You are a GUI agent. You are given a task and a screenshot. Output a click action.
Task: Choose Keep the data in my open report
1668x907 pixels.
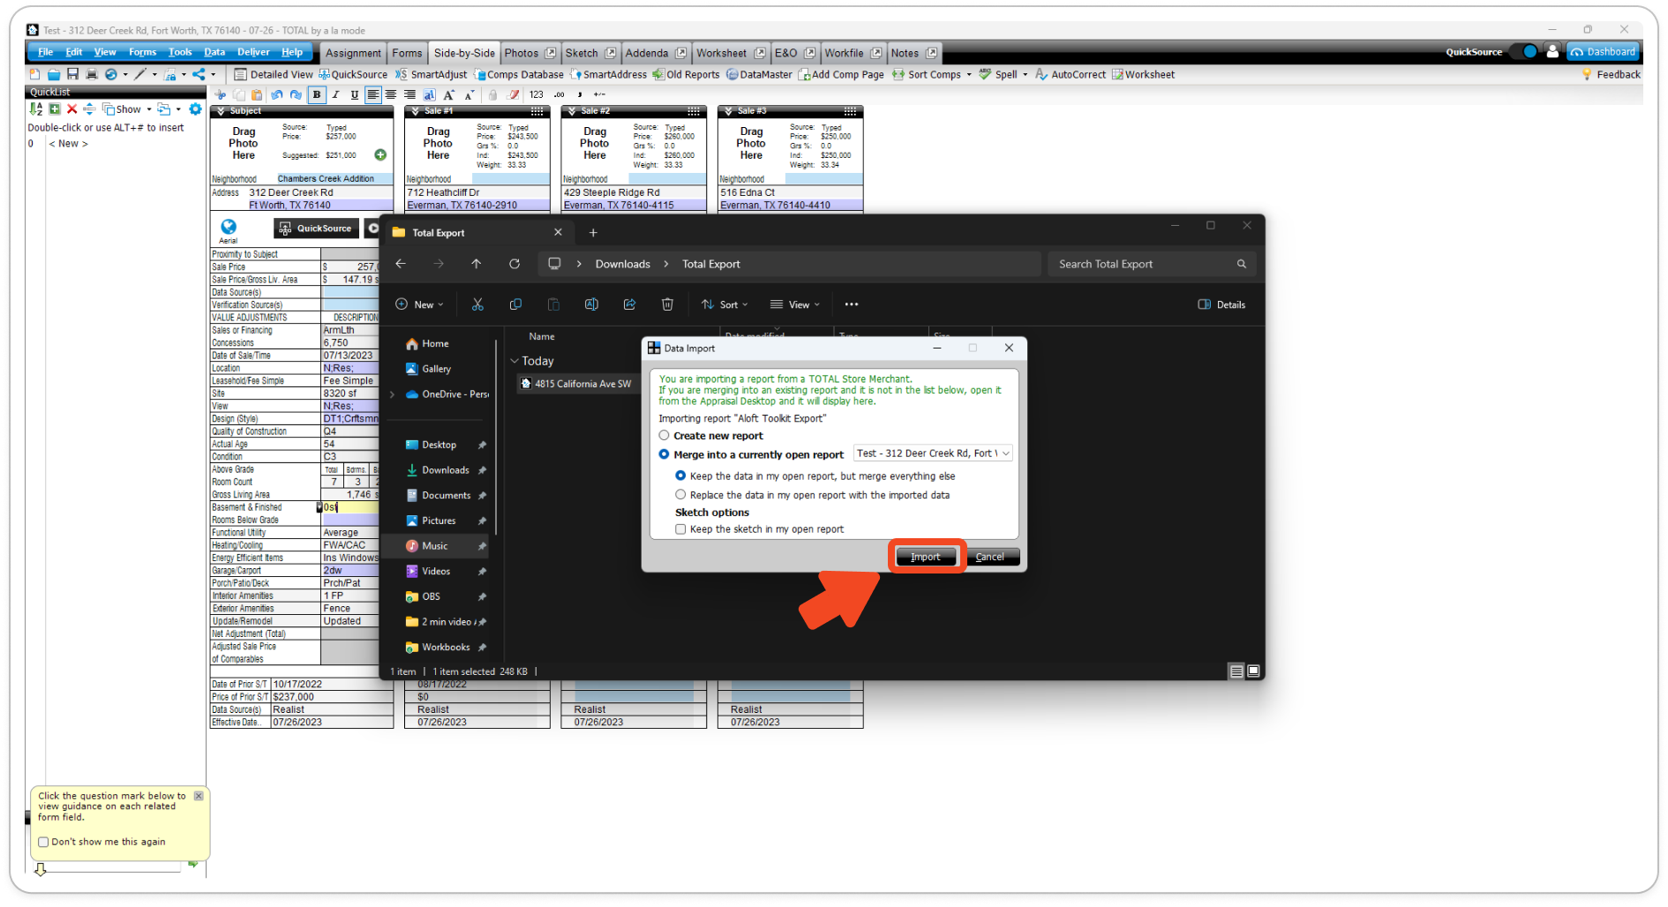(x=680, y=476)
